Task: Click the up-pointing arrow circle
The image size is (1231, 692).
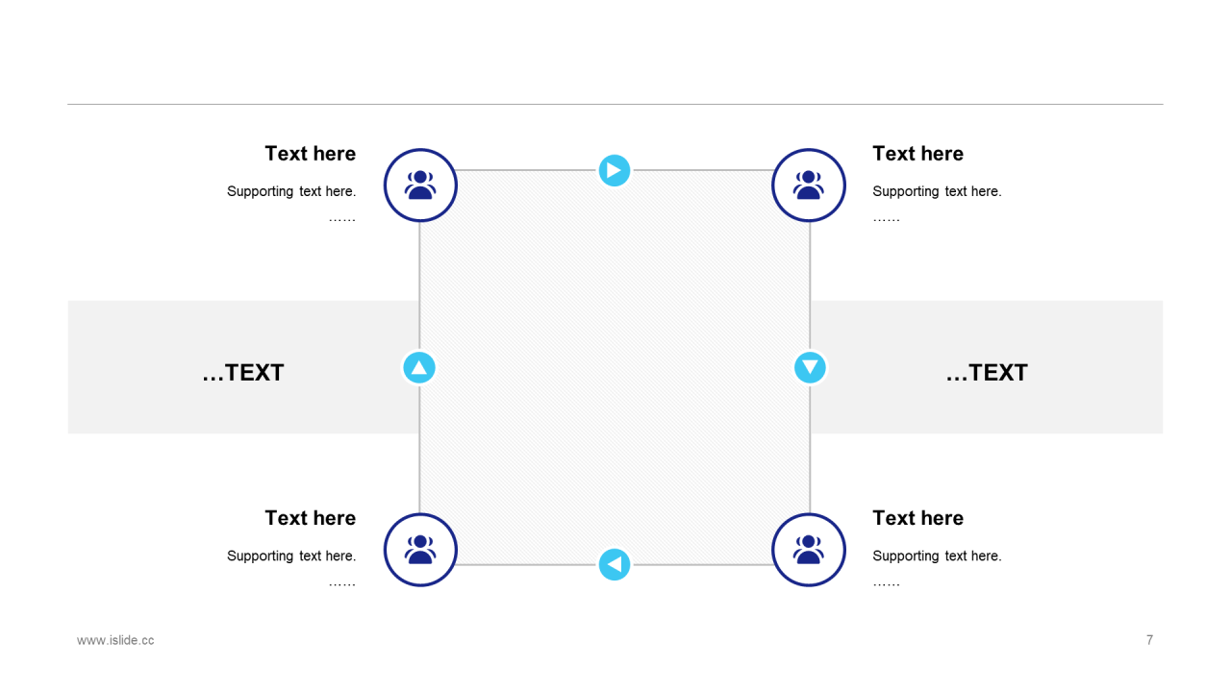Action: pyautogui.click(x=419, y=367)
